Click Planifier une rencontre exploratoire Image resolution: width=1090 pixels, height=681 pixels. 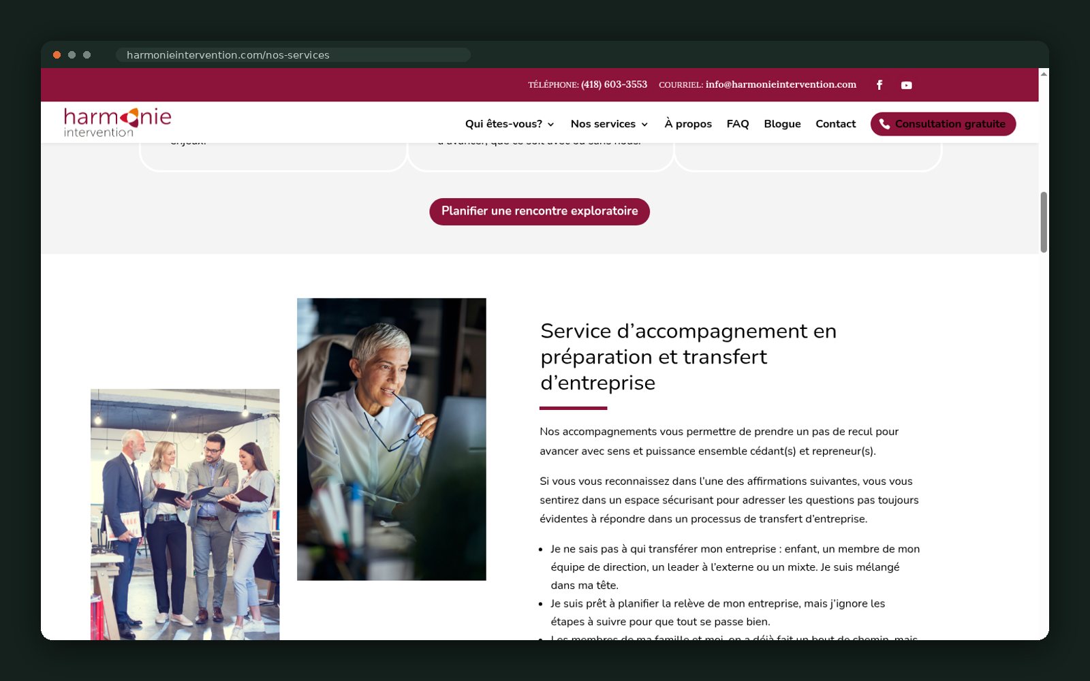(540, 211)
